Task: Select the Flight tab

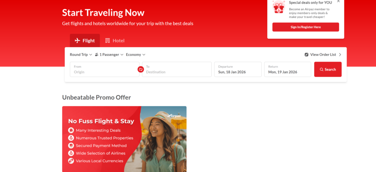Action: tap(85, 40)
